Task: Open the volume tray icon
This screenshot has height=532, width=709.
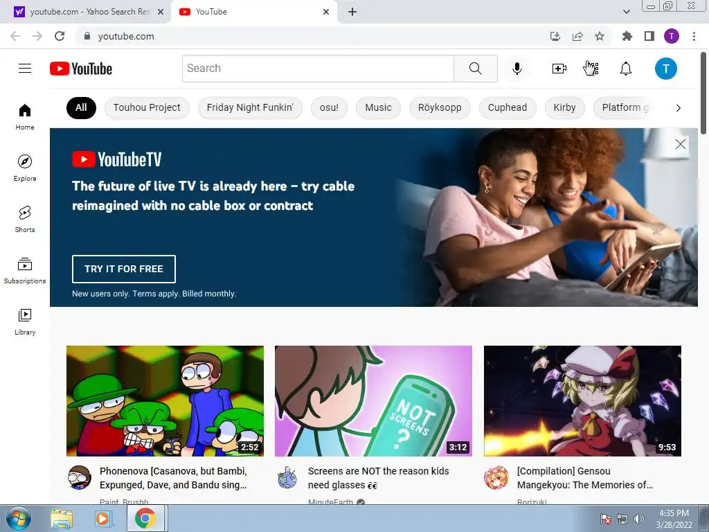Action: click(x=638, y=519)
